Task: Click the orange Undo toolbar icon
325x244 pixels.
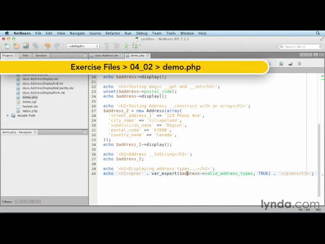Action: pyautogui.click(x=48, y=46)
